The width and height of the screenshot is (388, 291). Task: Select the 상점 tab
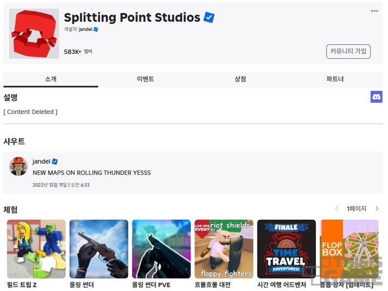point(240,79)
